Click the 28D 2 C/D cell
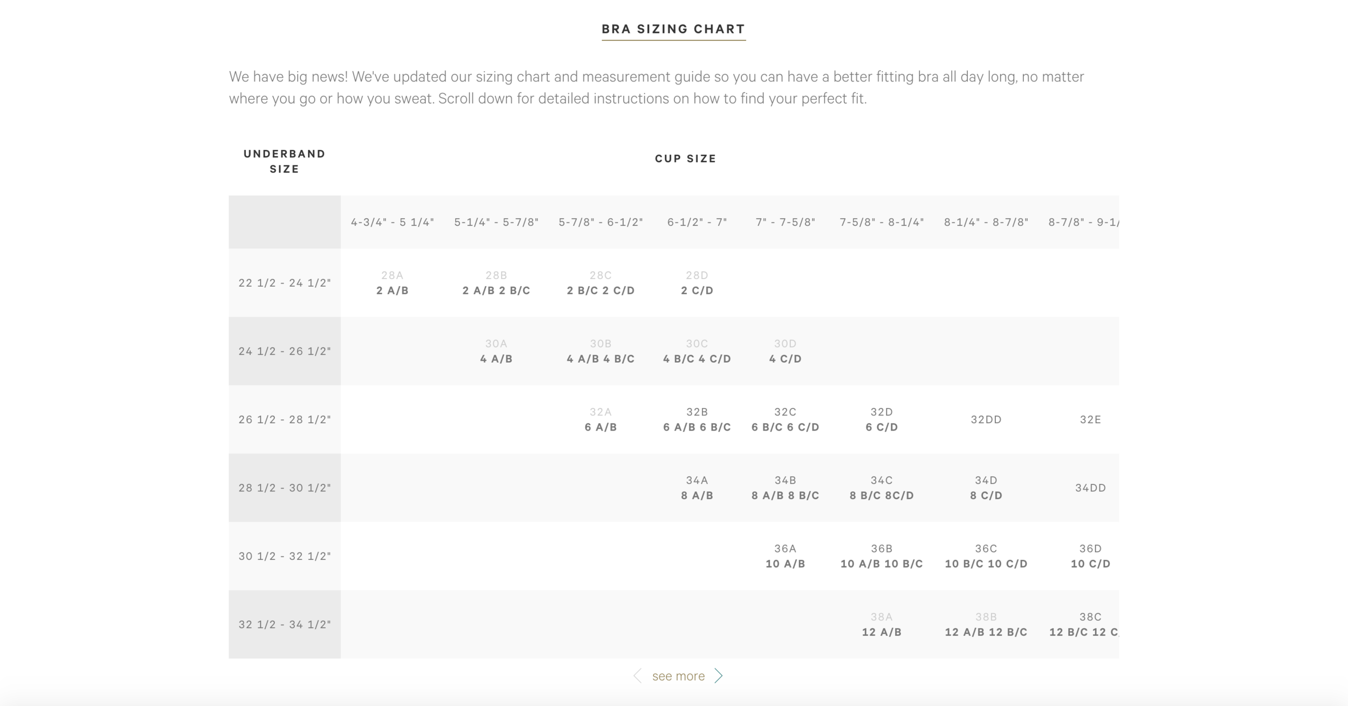 (697, 283)
